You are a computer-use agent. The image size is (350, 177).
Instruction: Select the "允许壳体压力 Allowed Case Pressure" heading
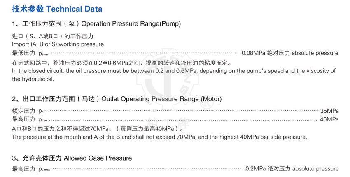(72, 158)
